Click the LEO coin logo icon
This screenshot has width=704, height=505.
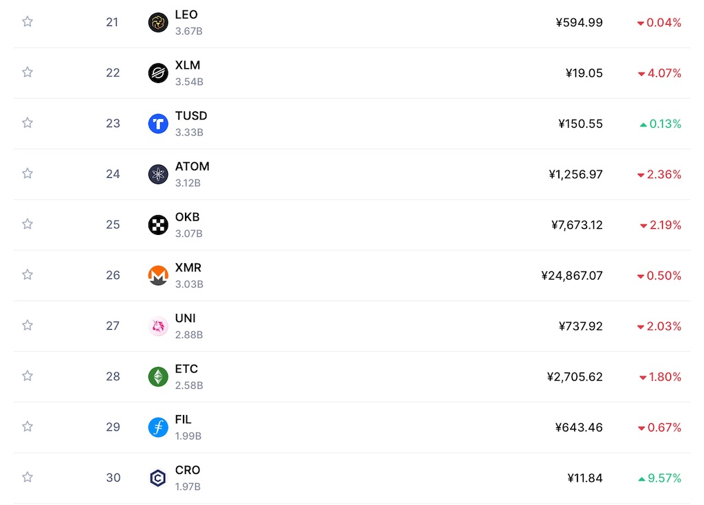click(x=158, y=23)
